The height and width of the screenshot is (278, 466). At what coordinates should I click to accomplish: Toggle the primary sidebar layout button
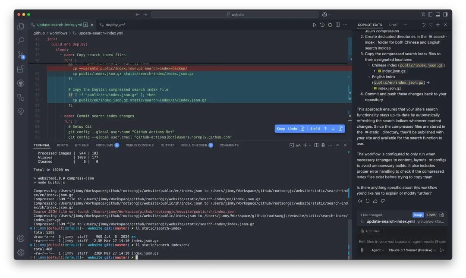(430, 14)
